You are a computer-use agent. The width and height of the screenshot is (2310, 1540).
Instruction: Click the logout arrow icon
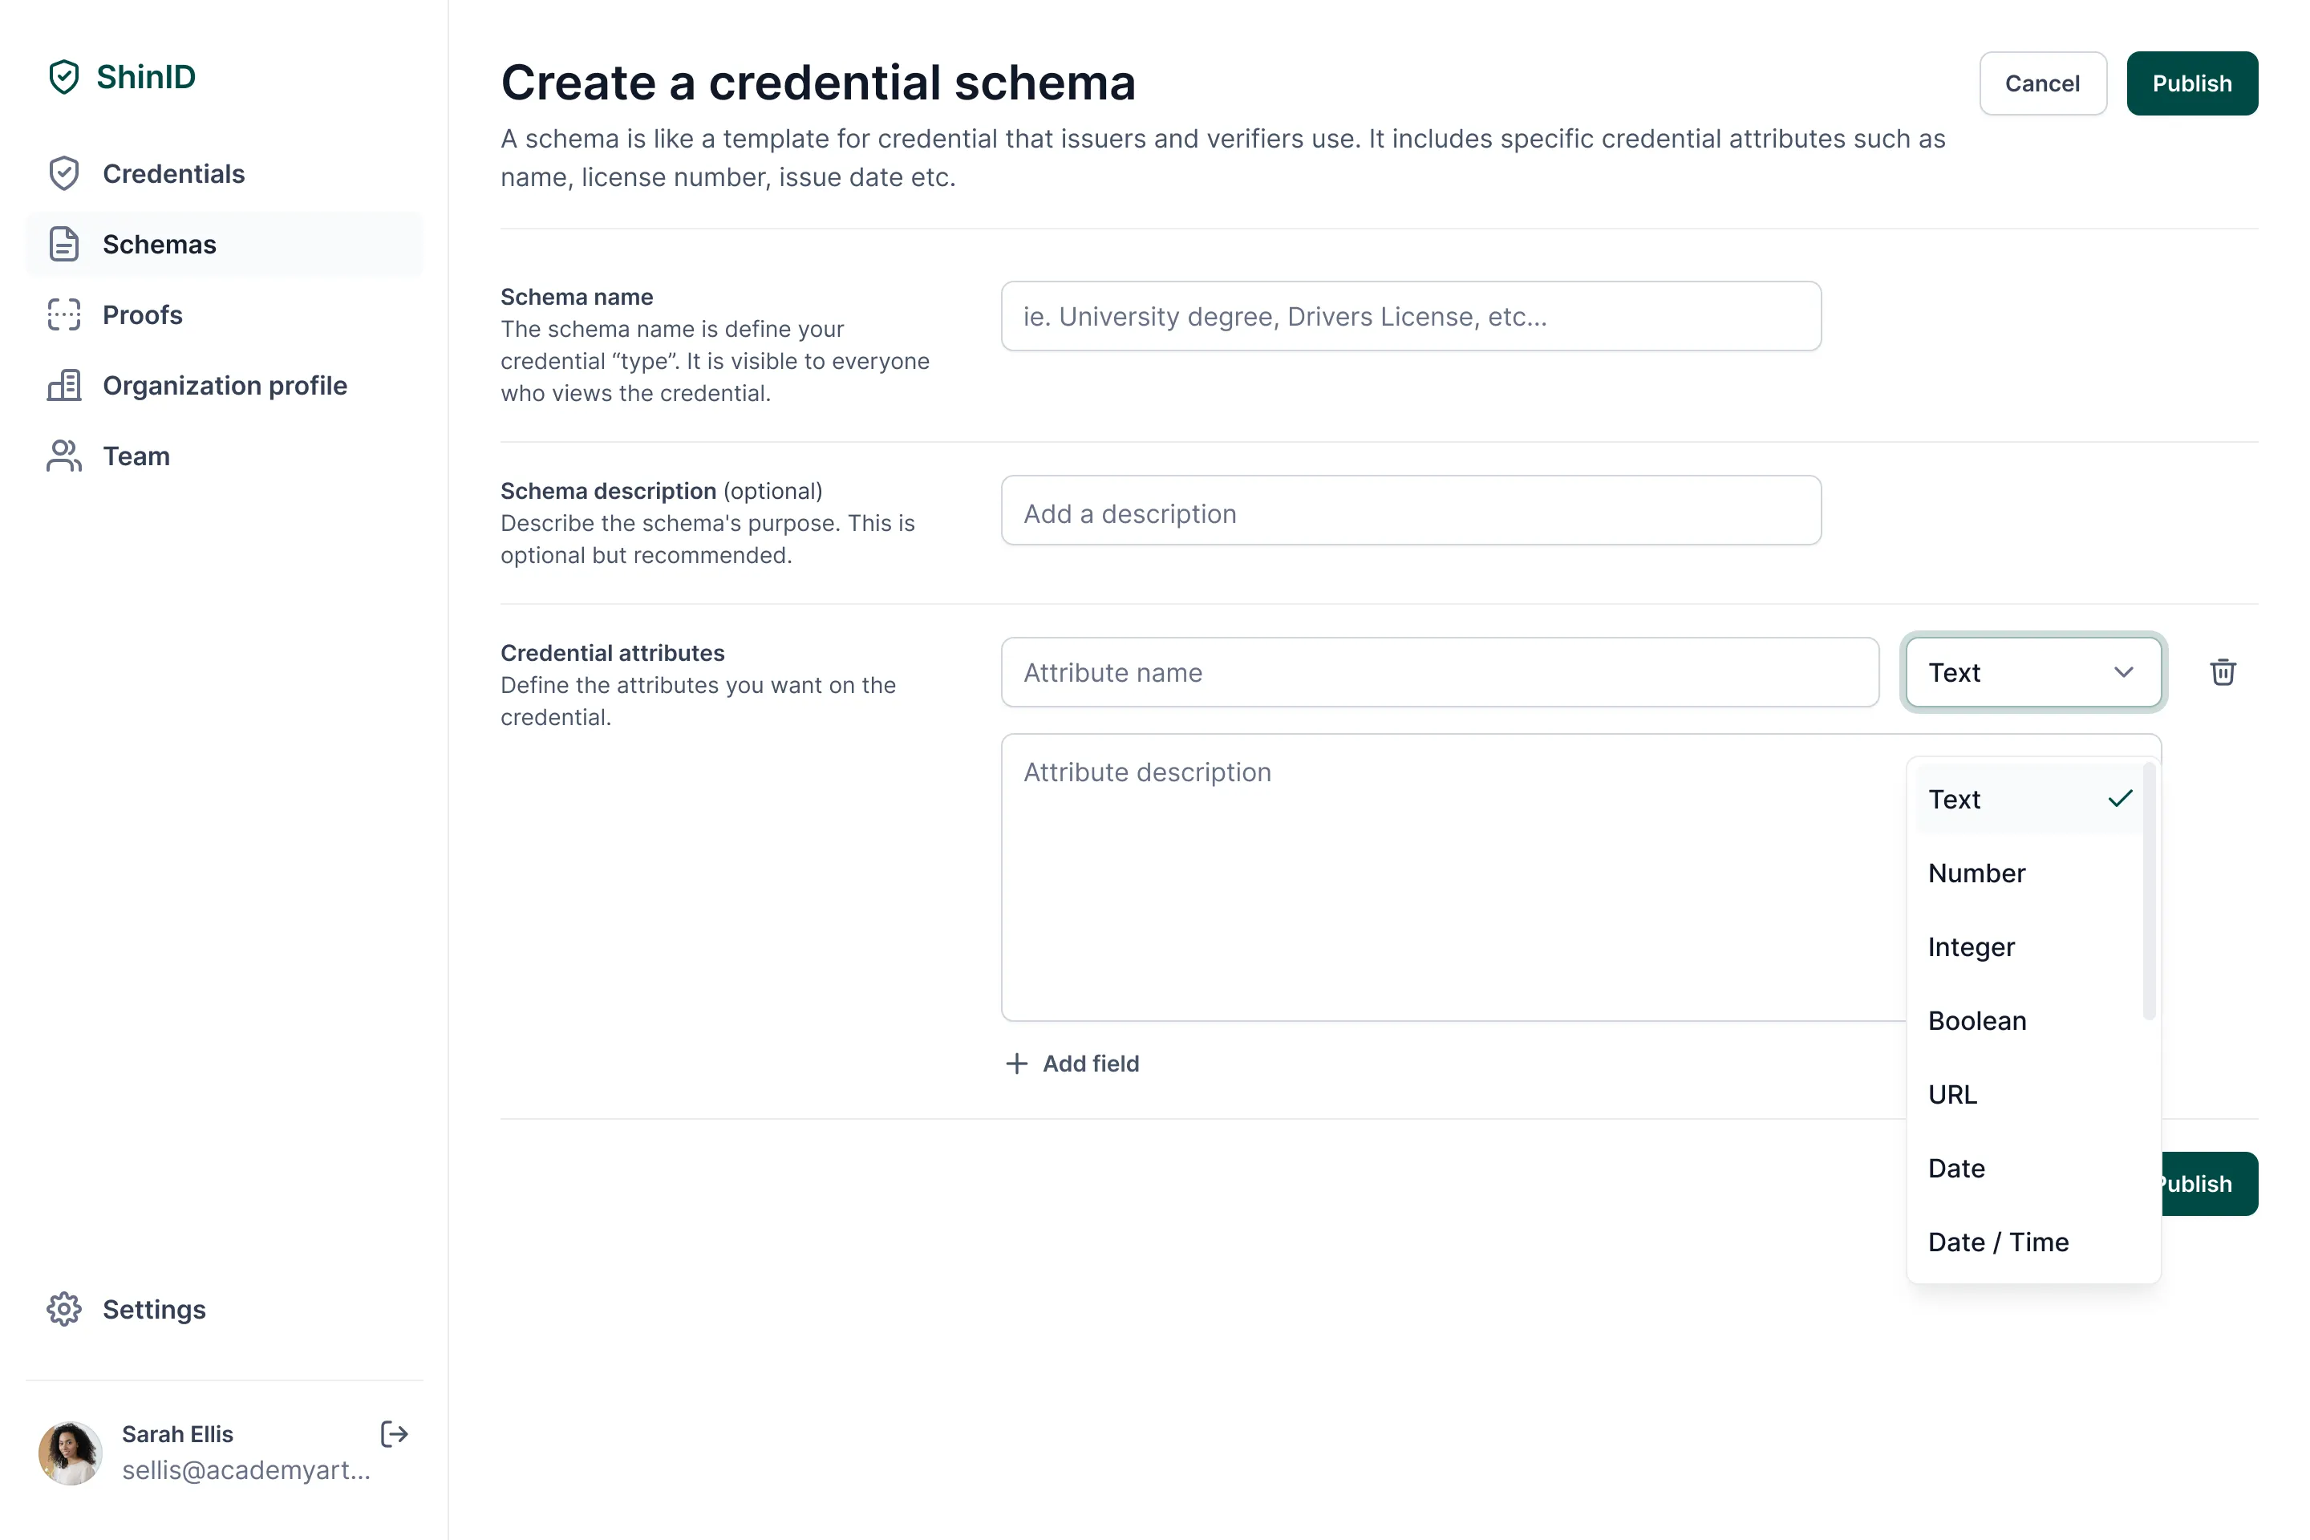coord(393,1434)
